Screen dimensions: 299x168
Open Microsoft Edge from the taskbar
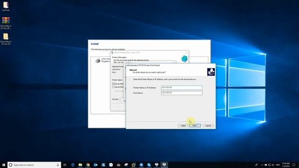click(x=73, y=165)
